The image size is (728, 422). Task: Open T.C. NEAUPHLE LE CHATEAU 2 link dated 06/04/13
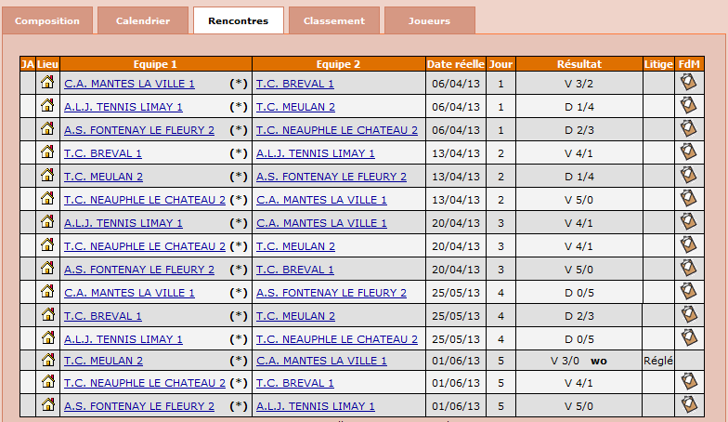click(x=337, y=130)
